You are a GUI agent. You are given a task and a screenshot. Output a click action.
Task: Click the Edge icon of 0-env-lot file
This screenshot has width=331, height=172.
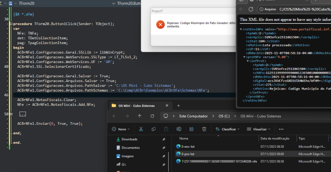click(x=178, y=146)
